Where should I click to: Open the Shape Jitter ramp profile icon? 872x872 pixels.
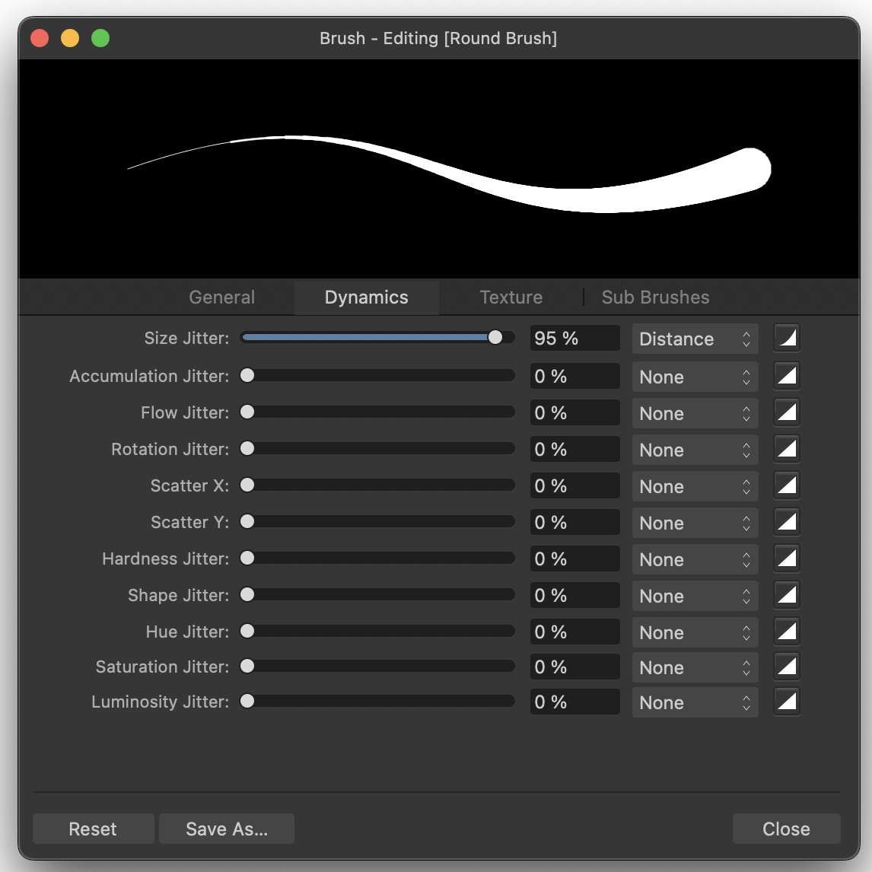786,595
